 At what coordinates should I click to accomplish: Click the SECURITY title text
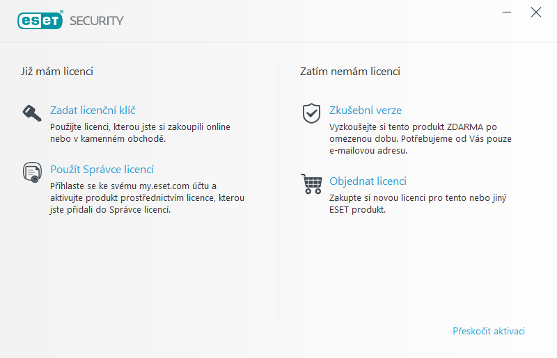(x=96, y=21)
